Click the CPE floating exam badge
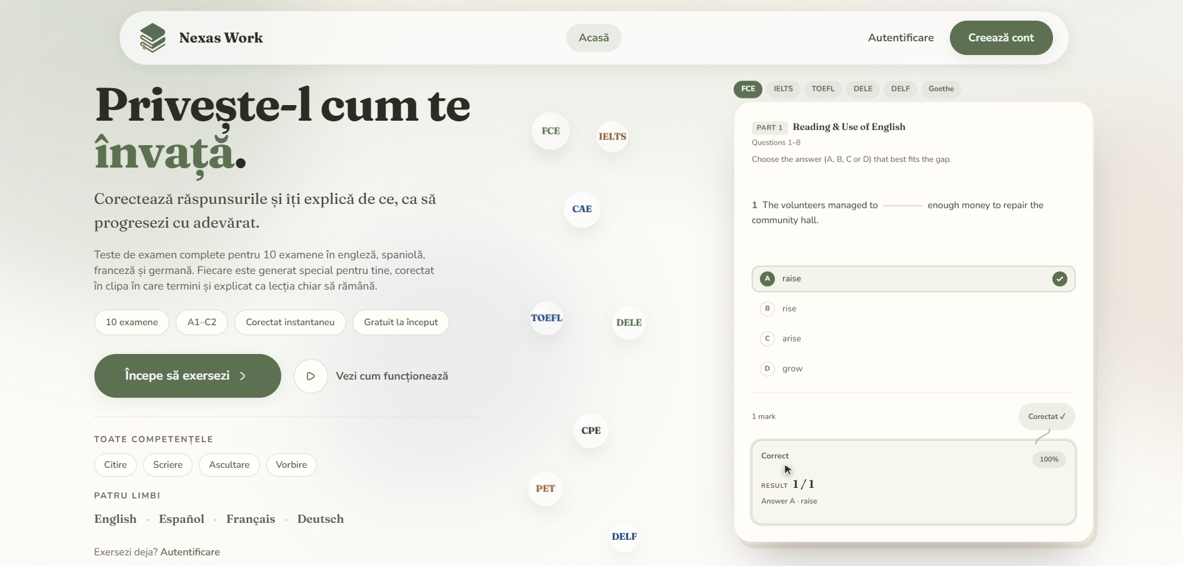The height and width of the screenshot is (566, 1183). (591, 430)
